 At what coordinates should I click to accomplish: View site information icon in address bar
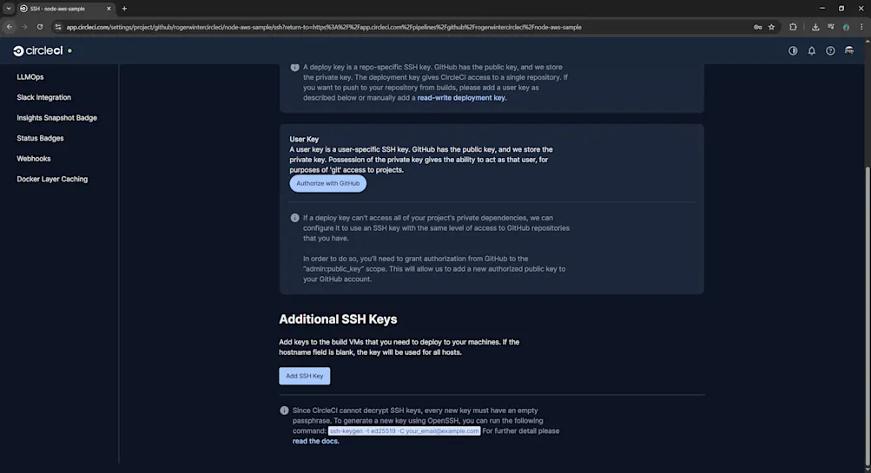(x=58, y=27)
